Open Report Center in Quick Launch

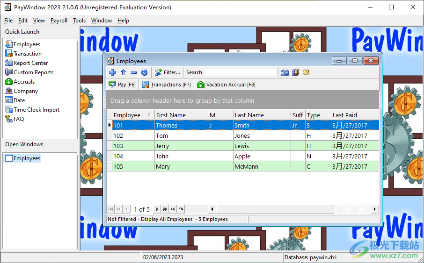(27, 63)
